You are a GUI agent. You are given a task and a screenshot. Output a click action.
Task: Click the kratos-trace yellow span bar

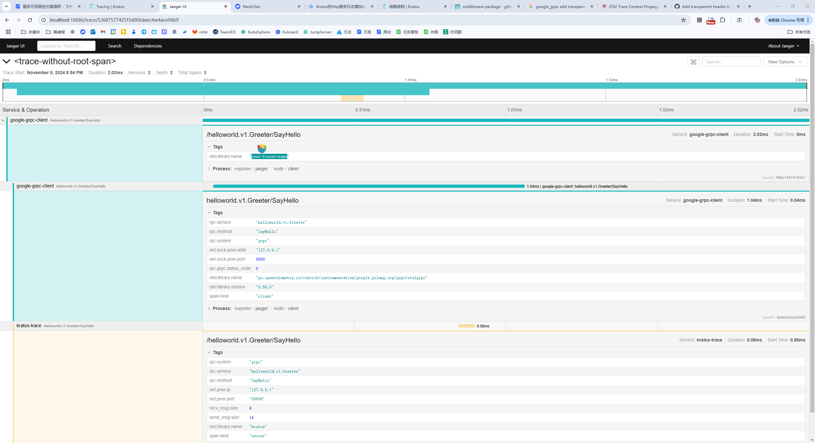tap(466, 326)
